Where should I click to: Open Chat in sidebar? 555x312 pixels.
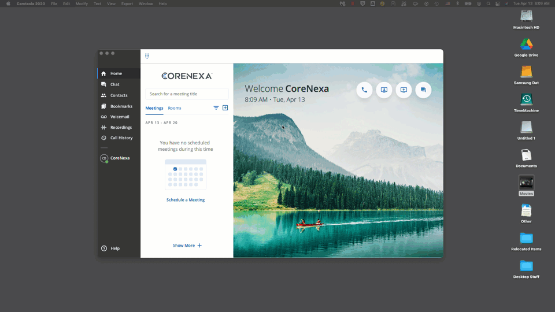119,84
